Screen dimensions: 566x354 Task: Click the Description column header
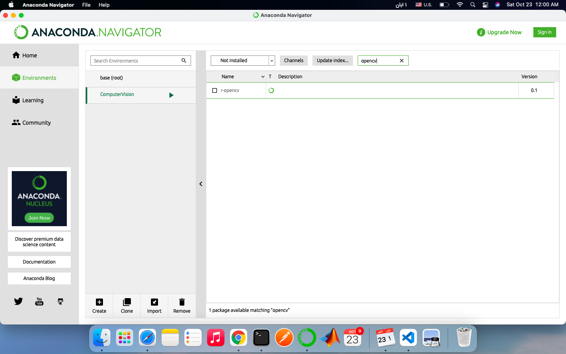[290, 77]
